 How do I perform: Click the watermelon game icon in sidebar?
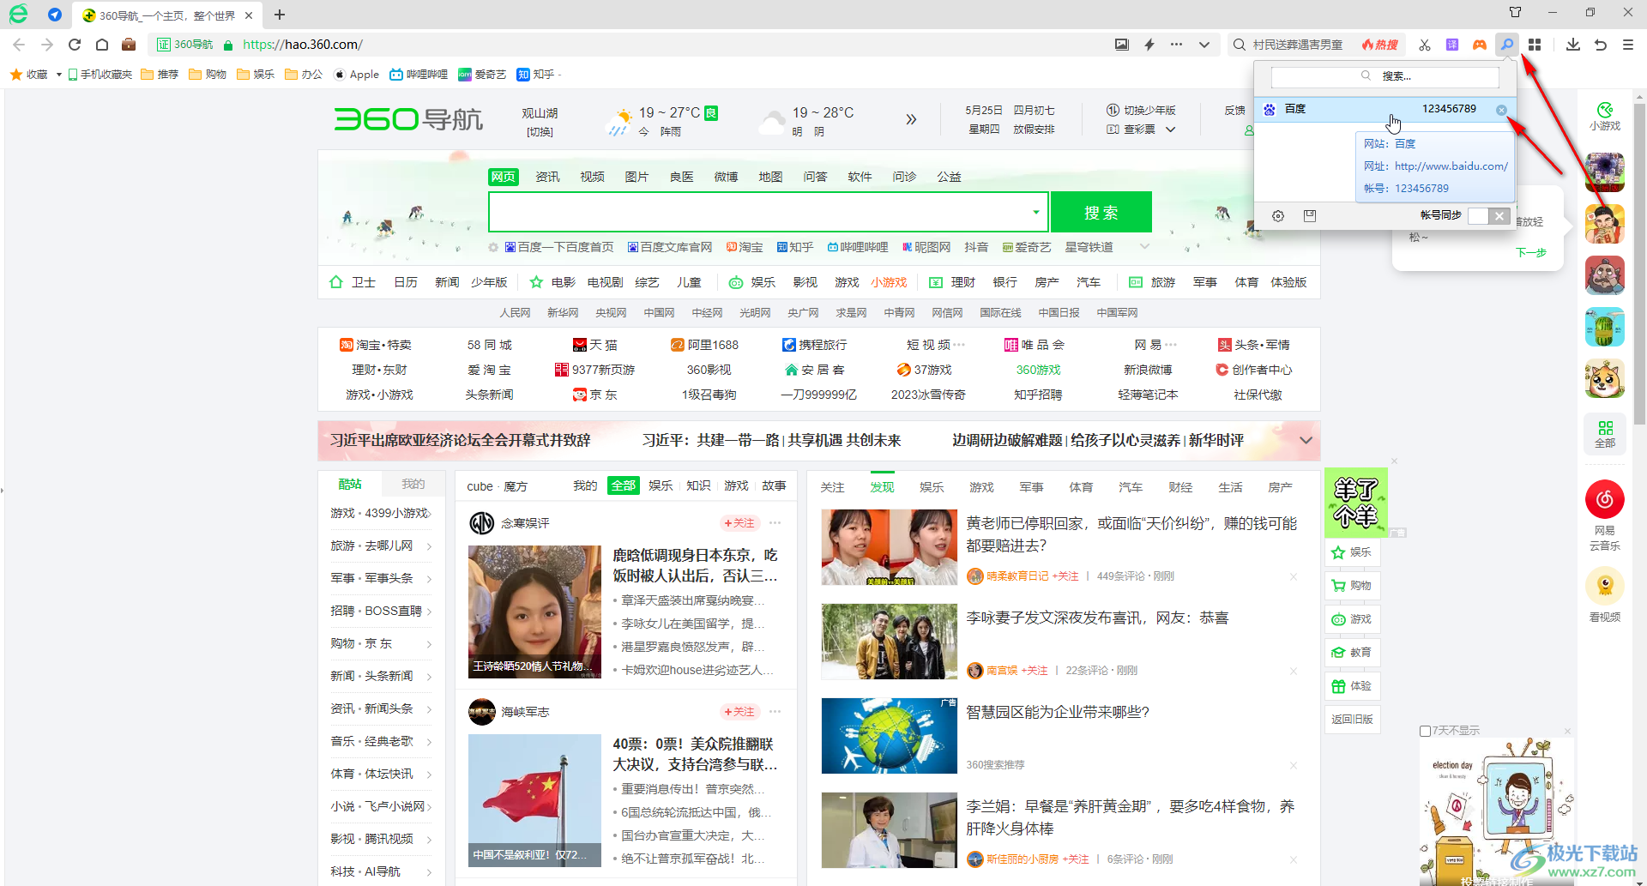(x=1605, y=328)
